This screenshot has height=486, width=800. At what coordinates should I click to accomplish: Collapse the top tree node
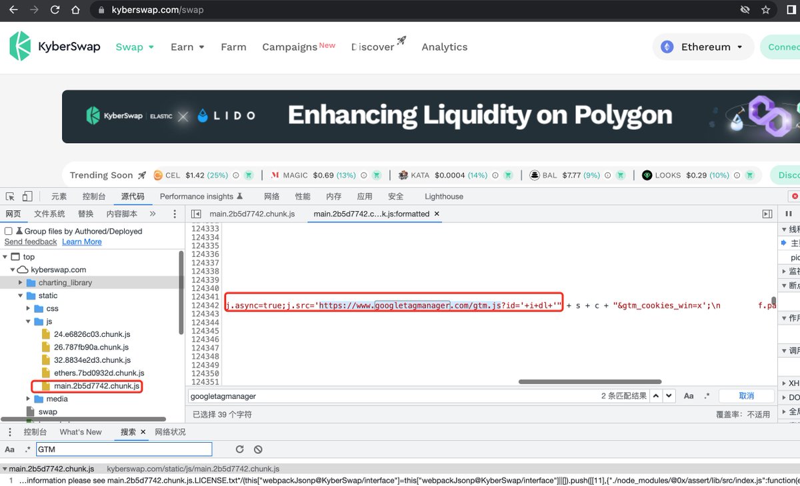coord(5,257)
